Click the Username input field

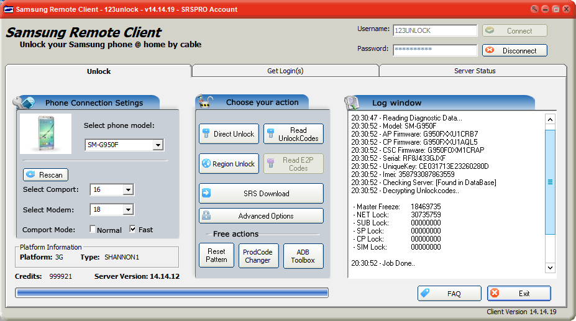point(434,30)
